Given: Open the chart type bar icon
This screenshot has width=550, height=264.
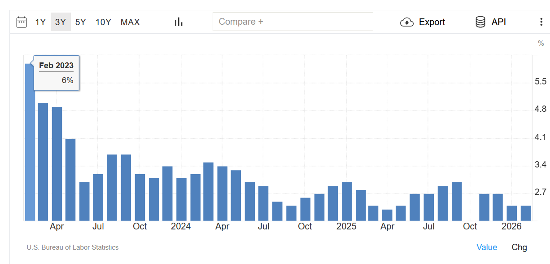Looking at the screenshot, I should point(179,22).
